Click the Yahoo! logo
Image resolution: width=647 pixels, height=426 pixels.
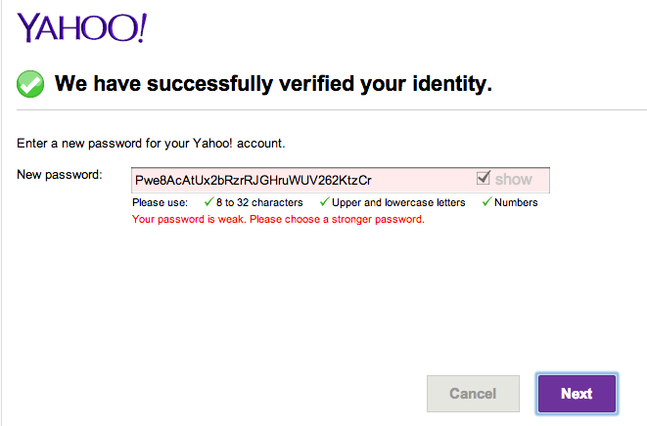coord(80,29)
